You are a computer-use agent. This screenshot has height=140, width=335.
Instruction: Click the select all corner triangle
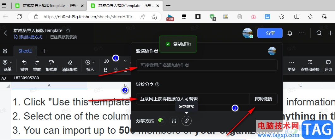8,86
